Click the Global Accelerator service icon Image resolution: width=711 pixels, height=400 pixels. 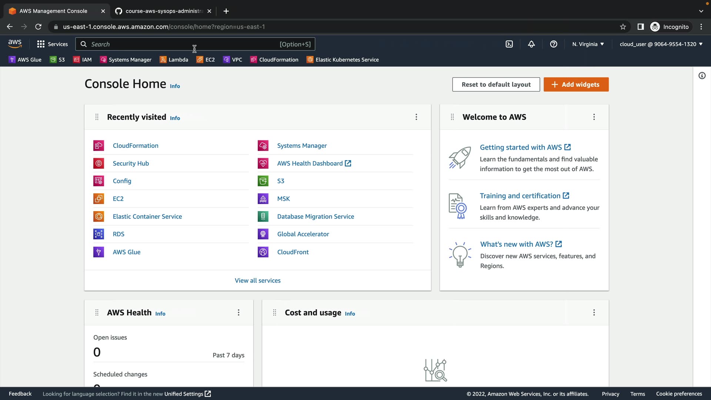263,234
